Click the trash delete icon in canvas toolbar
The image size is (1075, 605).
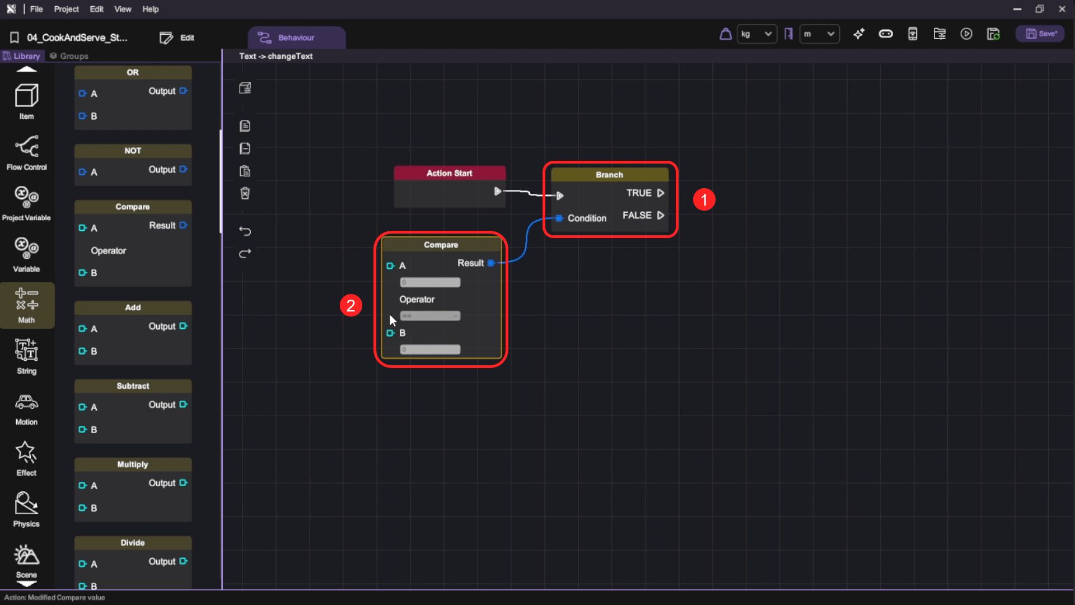(245, 193)
